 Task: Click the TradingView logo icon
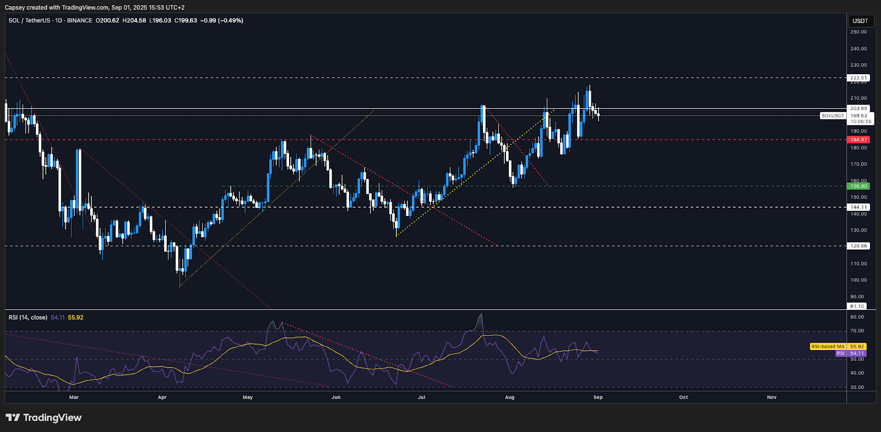click(13, 418)
